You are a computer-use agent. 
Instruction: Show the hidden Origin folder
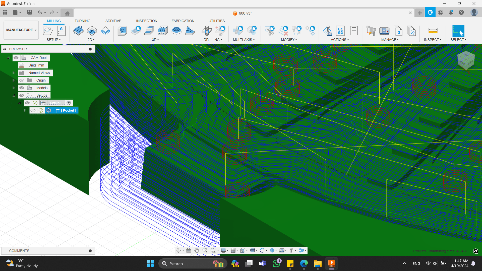[22, 80]
